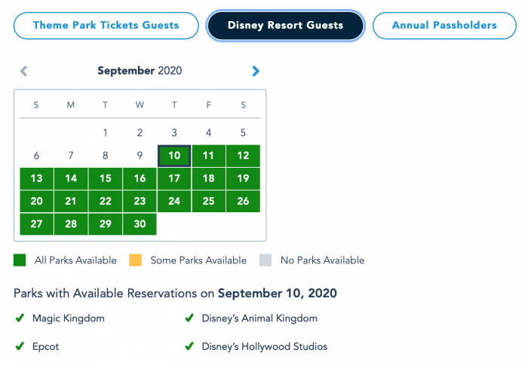The height and width of the screenshot is (368, 528).
Task: Go to next month with right chevron
Action: coord(256,71)
